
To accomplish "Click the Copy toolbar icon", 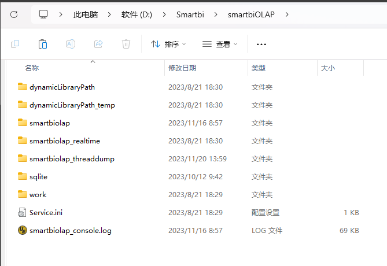I will [x=15, y=44].
